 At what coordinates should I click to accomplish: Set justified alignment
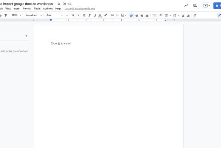coord(147,15)
